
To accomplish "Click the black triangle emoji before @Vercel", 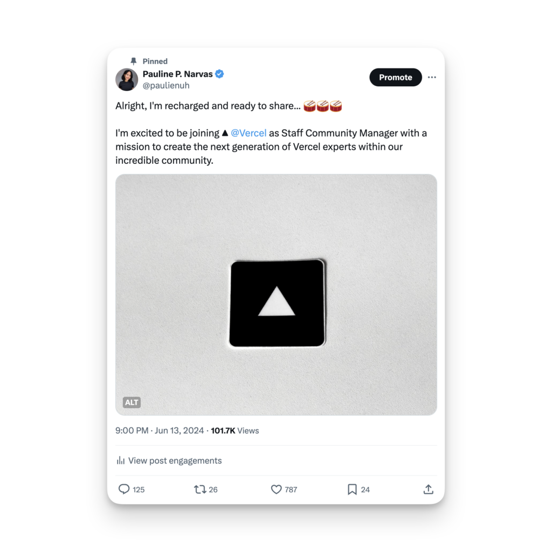I will click(x=225, y=133).
